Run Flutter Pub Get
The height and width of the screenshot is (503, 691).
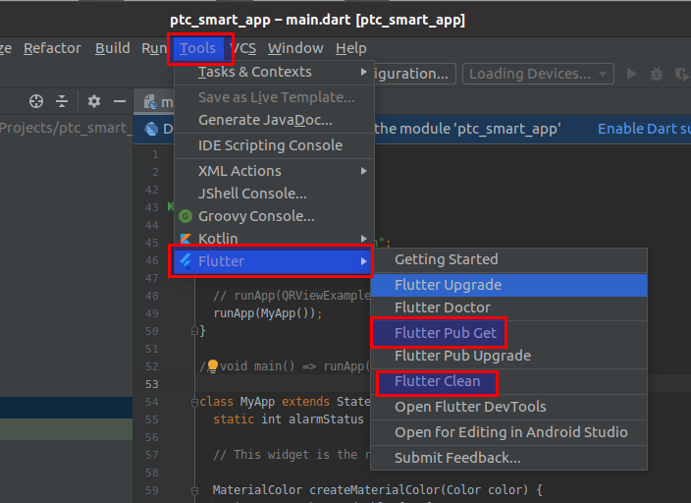[509, 333]
